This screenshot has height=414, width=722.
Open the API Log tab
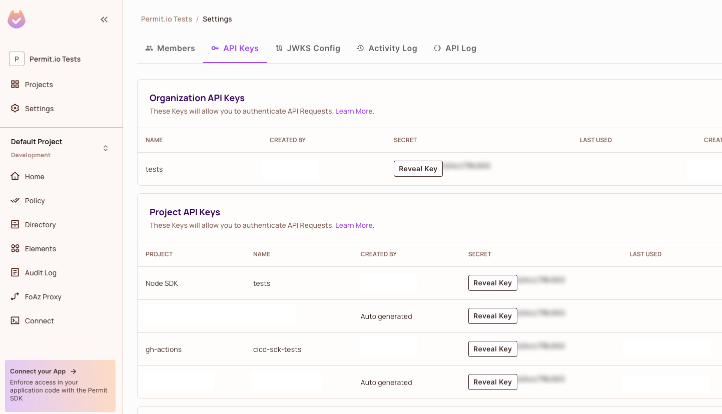pos(455,48)
